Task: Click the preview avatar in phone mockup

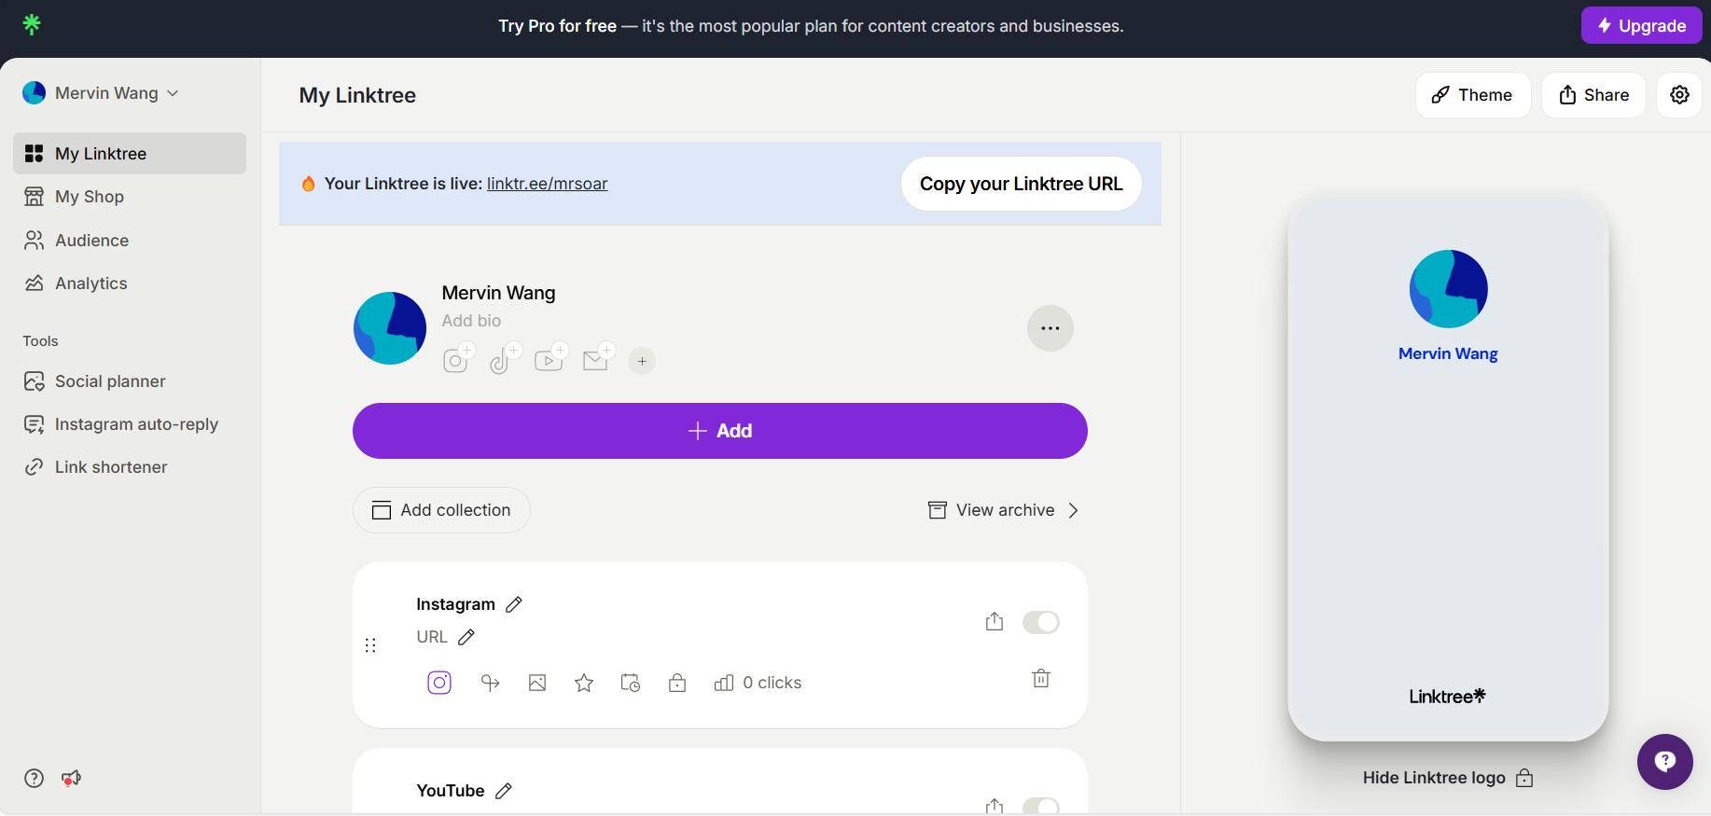Action: click(1448, 289)
